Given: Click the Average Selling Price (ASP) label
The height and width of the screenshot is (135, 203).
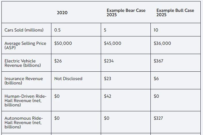Looking at the screenshot, I should coord(25,45).
